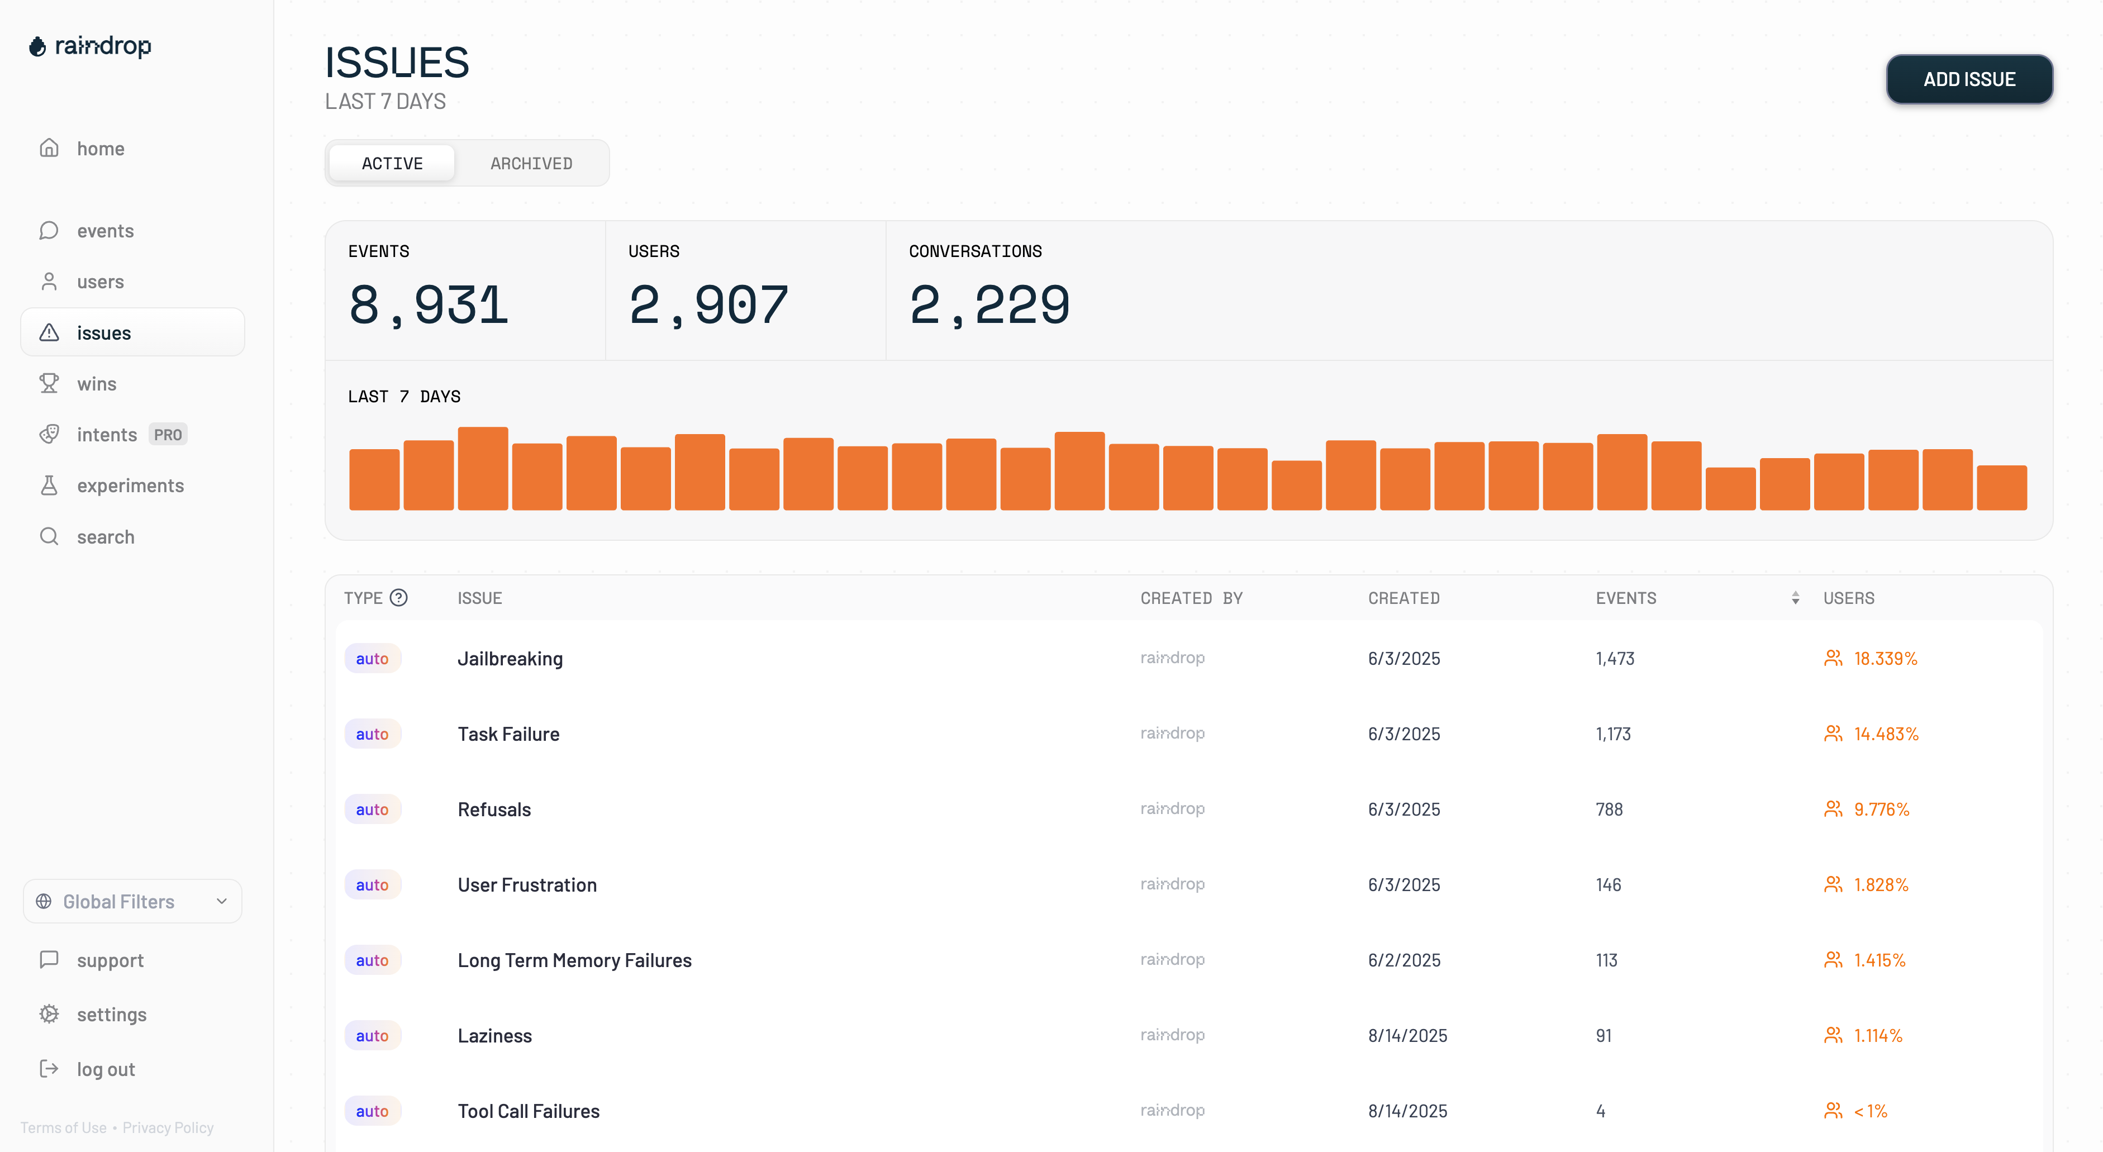
Task: Sort by the EVENTS column arrows
Action: [1795, 598]
